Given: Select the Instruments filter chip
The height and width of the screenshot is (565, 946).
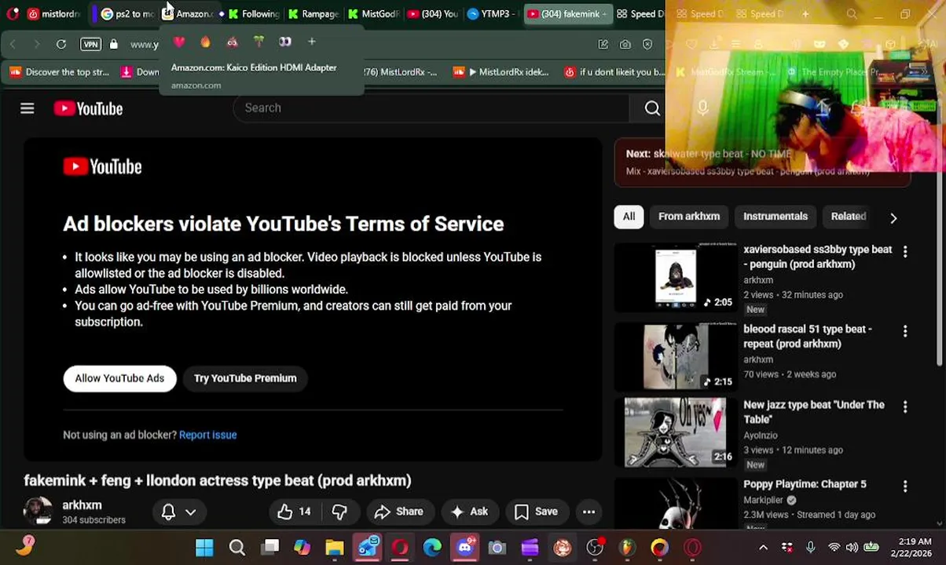Looking at the screenshot, I should coord(775,217).
